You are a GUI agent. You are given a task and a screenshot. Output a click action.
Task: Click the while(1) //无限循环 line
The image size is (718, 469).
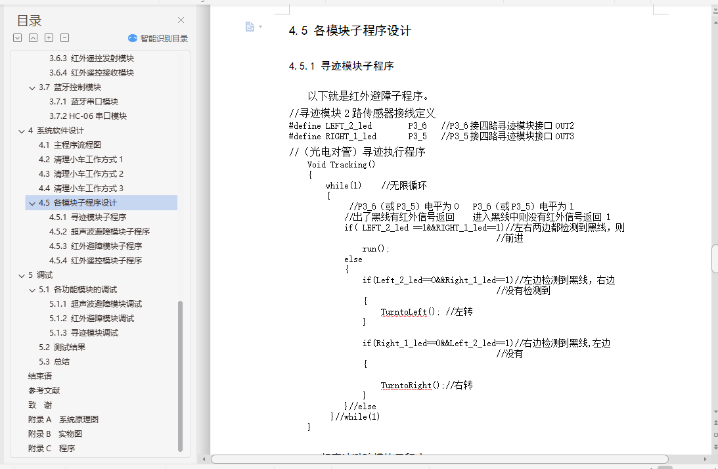point(376,185)
